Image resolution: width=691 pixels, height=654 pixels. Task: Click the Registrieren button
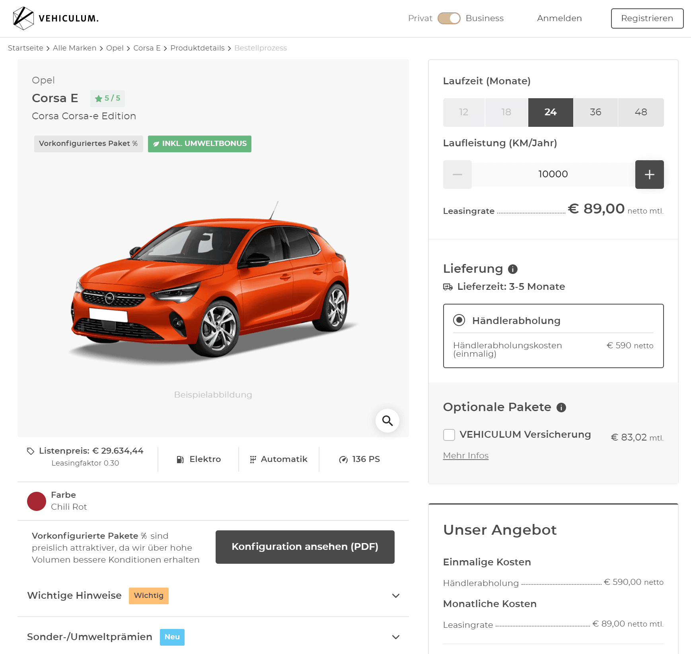coord(647,18)
